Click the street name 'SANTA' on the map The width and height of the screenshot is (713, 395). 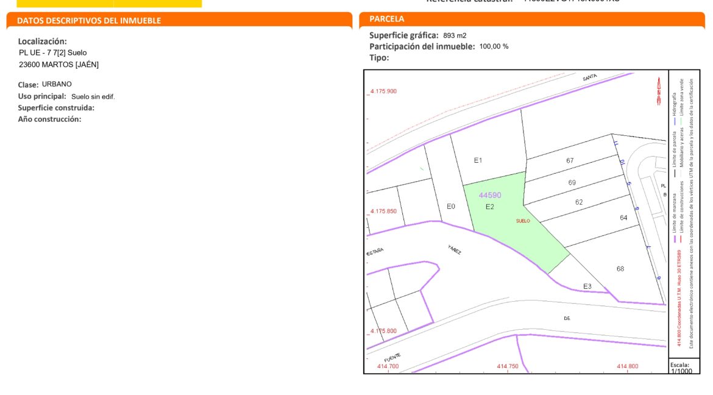(x=590, y=78)
